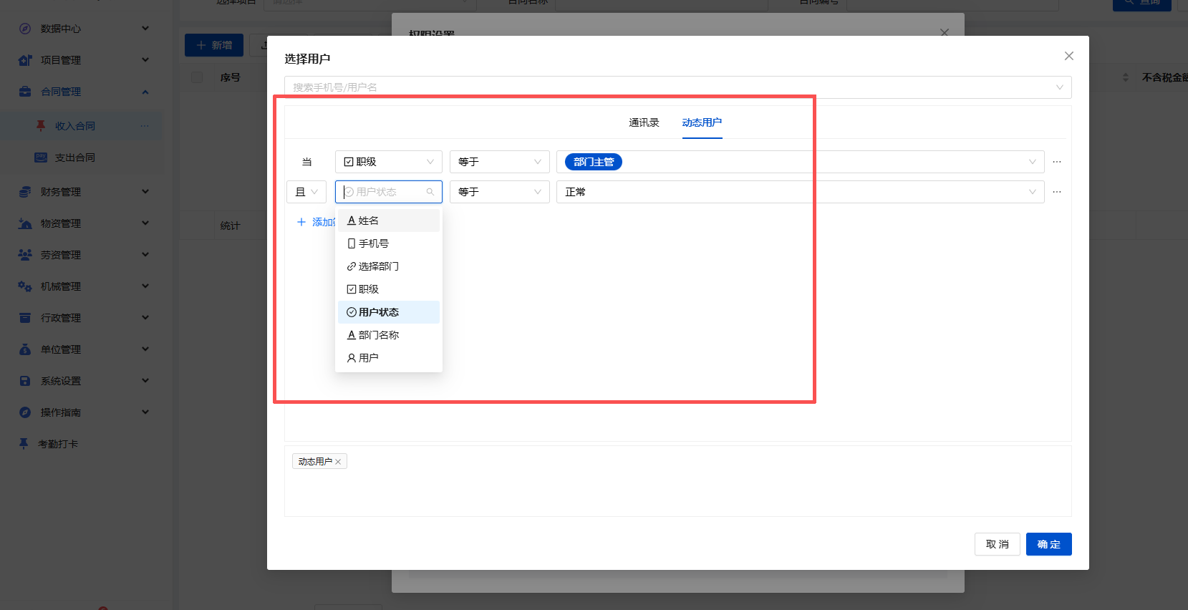This screenshot has width=1188, height=610.
Task: Click the 部门主管 tag
Action: (594, 162)
